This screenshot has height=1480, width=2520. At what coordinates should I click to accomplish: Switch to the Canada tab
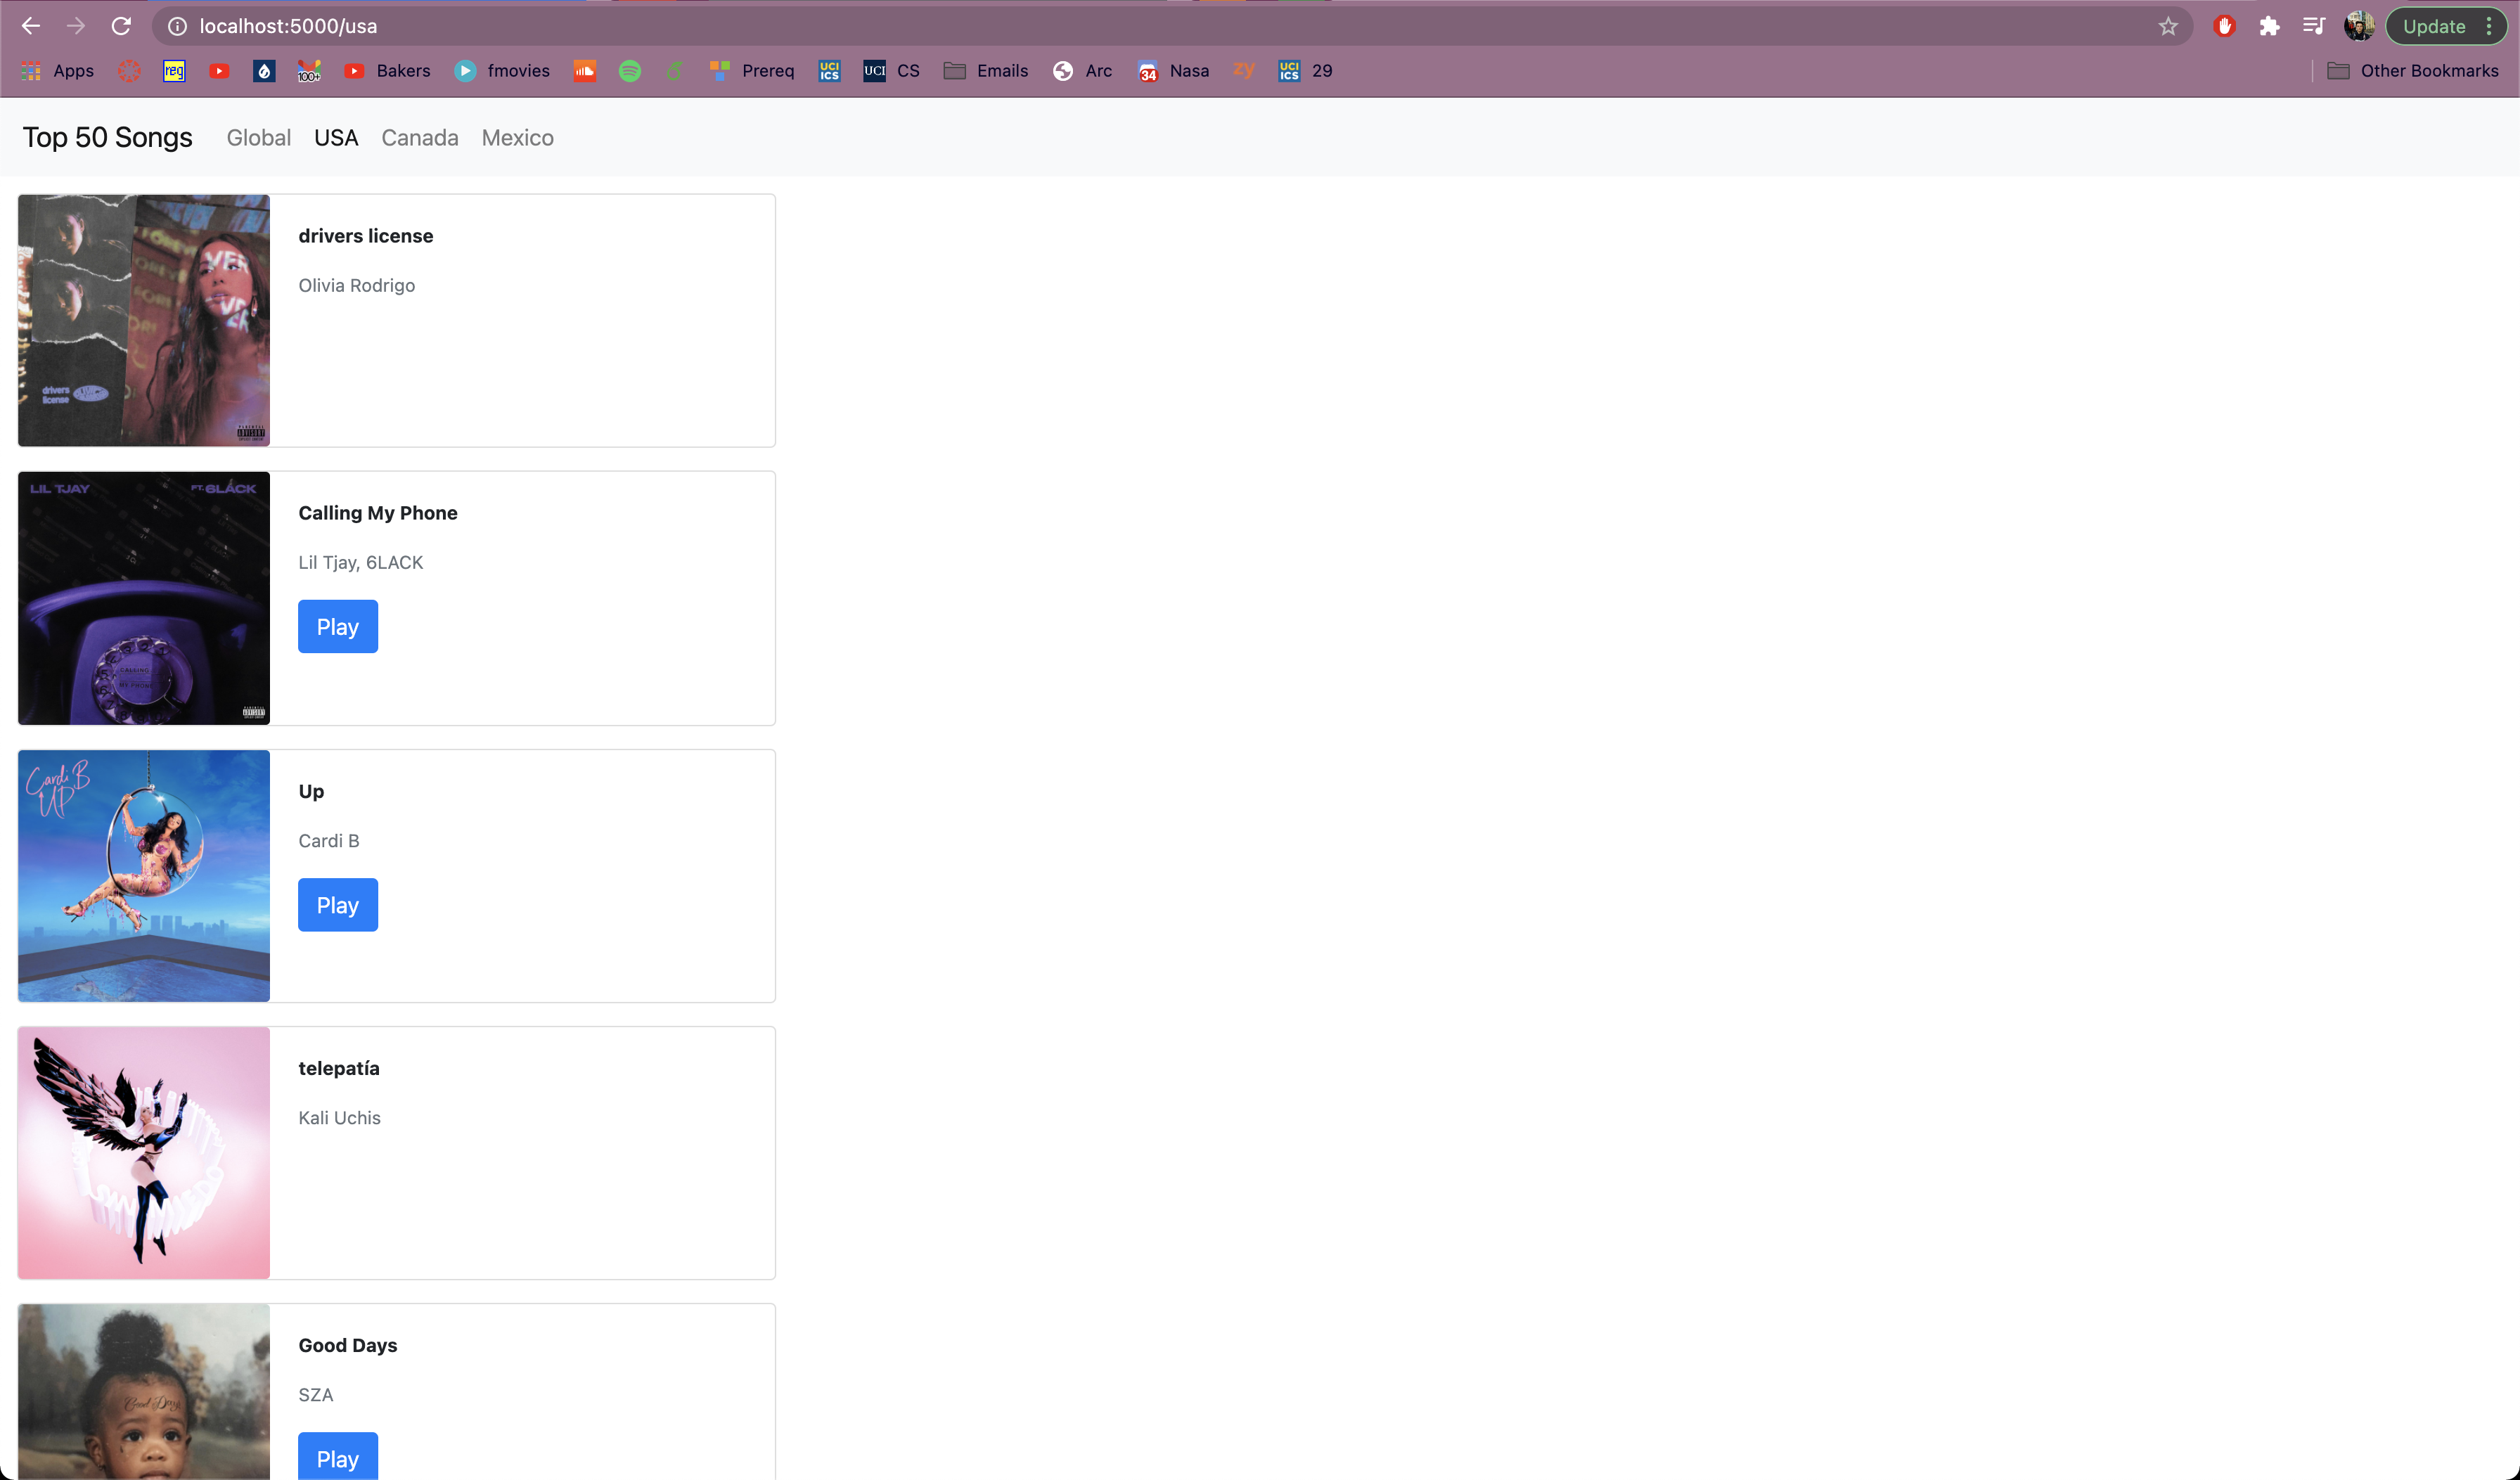pos(420,138)
